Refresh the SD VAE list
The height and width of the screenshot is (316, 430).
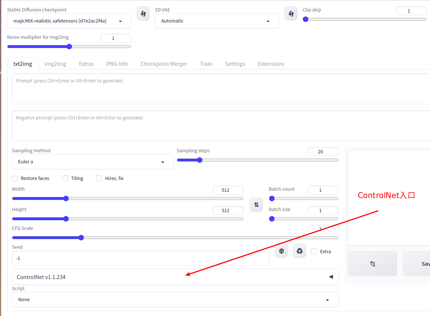click(291, 13)
